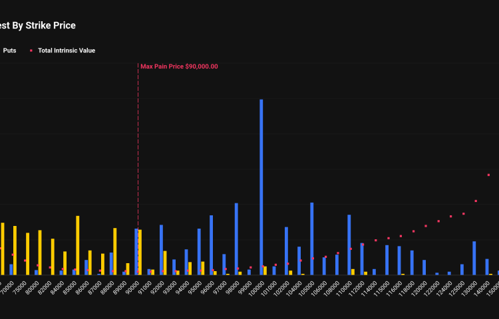Select the blue bar at 105000 strike

(311, 239)
